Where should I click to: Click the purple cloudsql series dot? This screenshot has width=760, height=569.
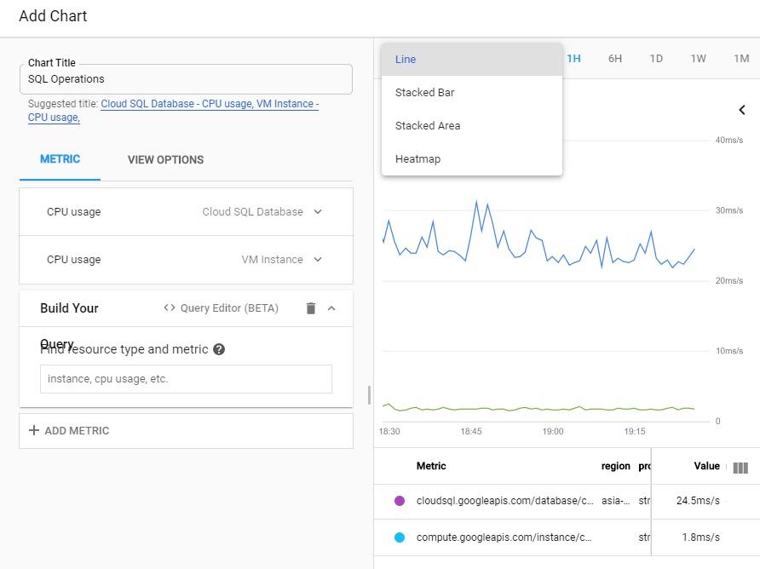[x=400, y=501]
